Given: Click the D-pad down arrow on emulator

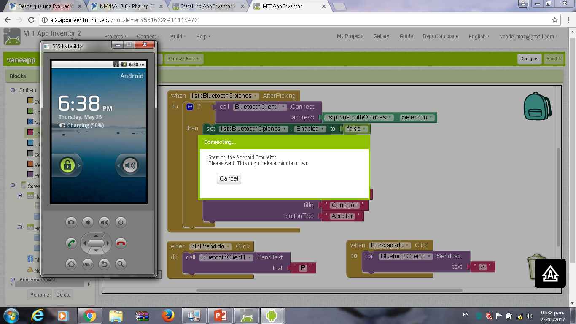Looking at the screenshot, I should (x=96, y=251).
